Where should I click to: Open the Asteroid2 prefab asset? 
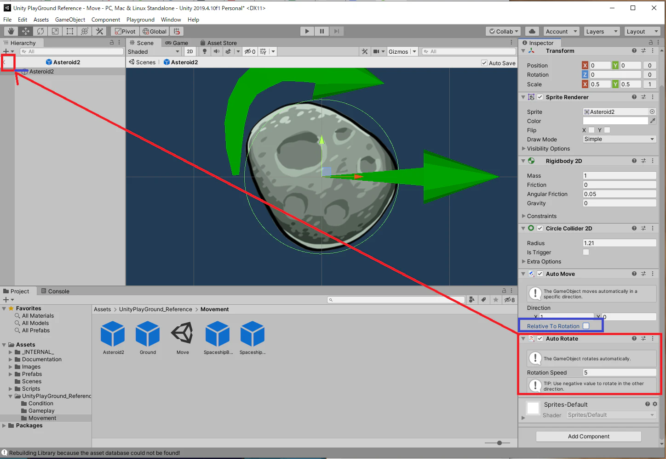[x=113, y=337]
